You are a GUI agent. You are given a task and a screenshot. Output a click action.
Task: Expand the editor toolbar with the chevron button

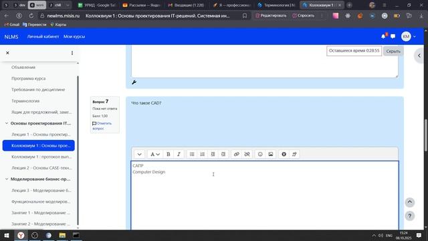(x=140, y=154)
